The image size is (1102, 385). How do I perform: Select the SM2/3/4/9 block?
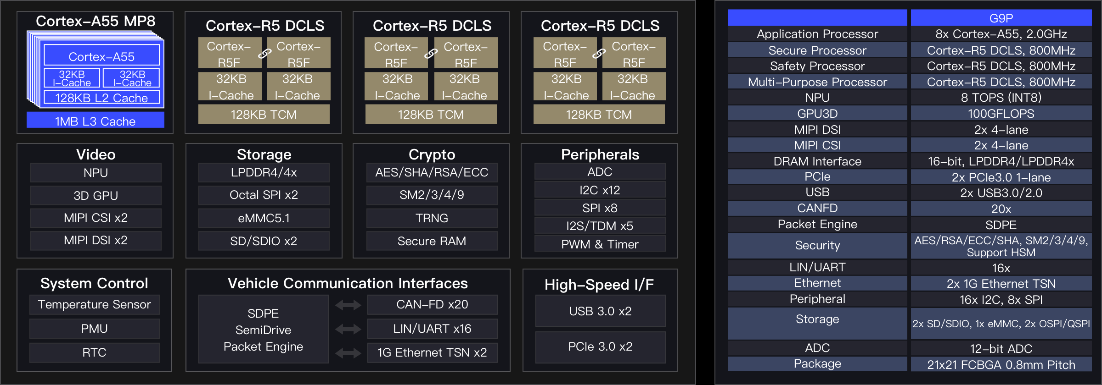point(432,195)
